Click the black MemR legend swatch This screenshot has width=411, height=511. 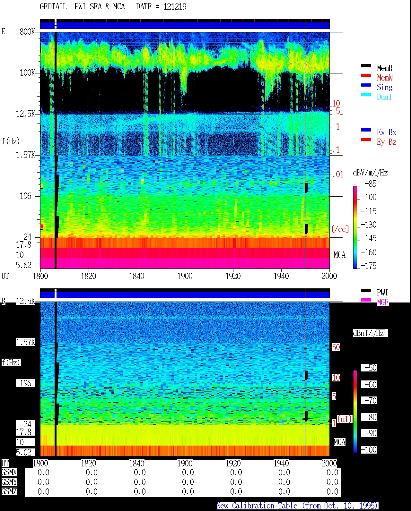tap(366, 66)
